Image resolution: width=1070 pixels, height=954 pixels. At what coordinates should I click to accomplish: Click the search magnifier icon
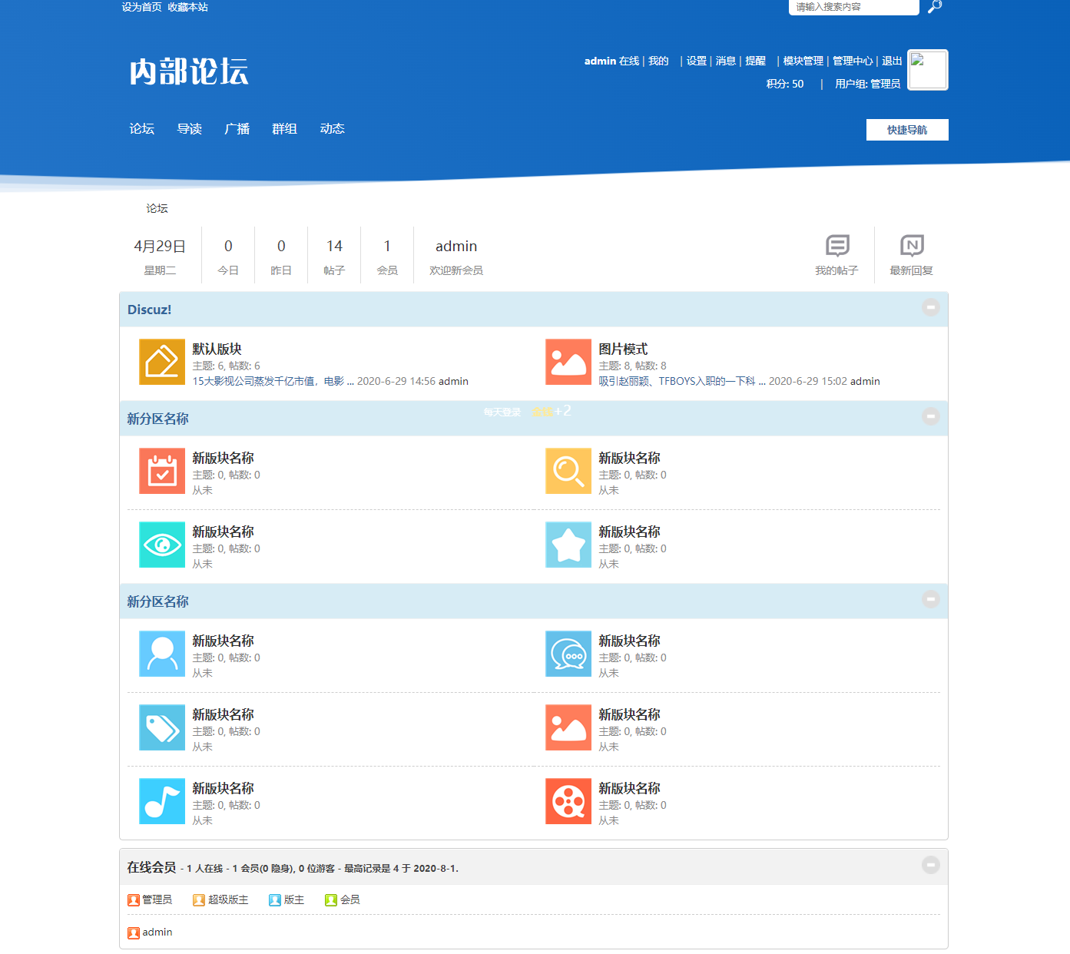[x=934, y=7]
